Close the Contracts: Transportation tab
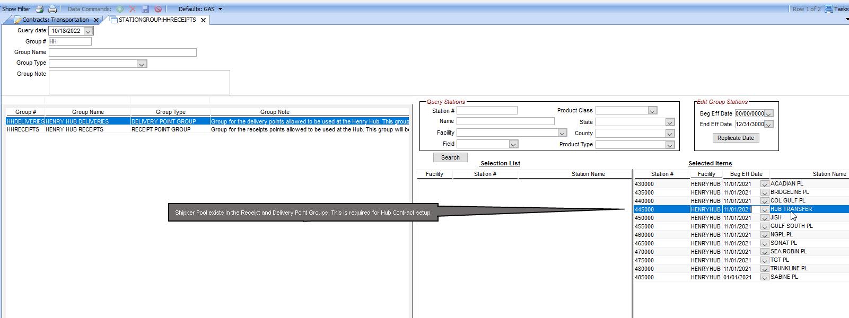 coord(96,20)
